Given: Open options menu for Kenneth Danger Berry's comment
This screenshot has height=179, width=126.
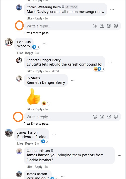Looking at the screenshot, I should coord(110,62).
